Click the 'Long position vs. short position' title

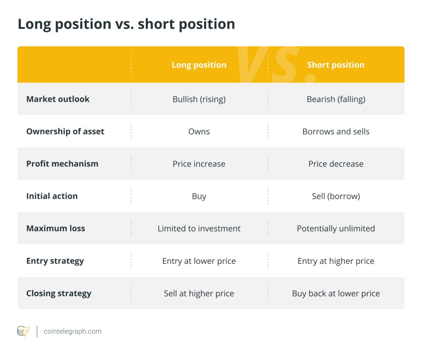pyautogui.click(x=126, y=24)
